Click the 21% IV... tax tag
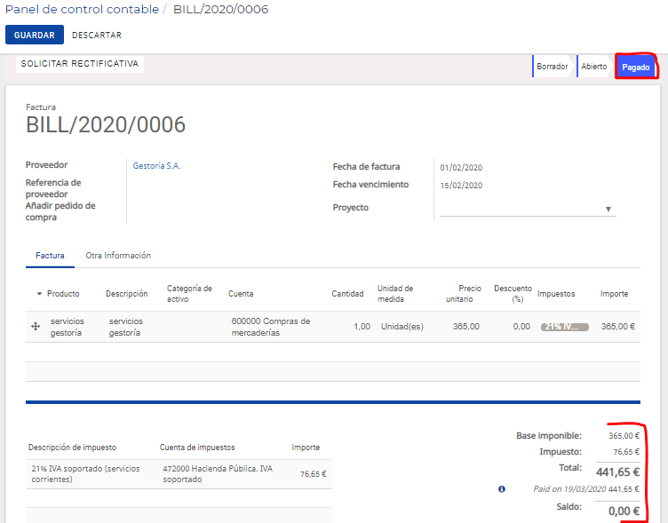668x523 pixels. click(565, 327)
